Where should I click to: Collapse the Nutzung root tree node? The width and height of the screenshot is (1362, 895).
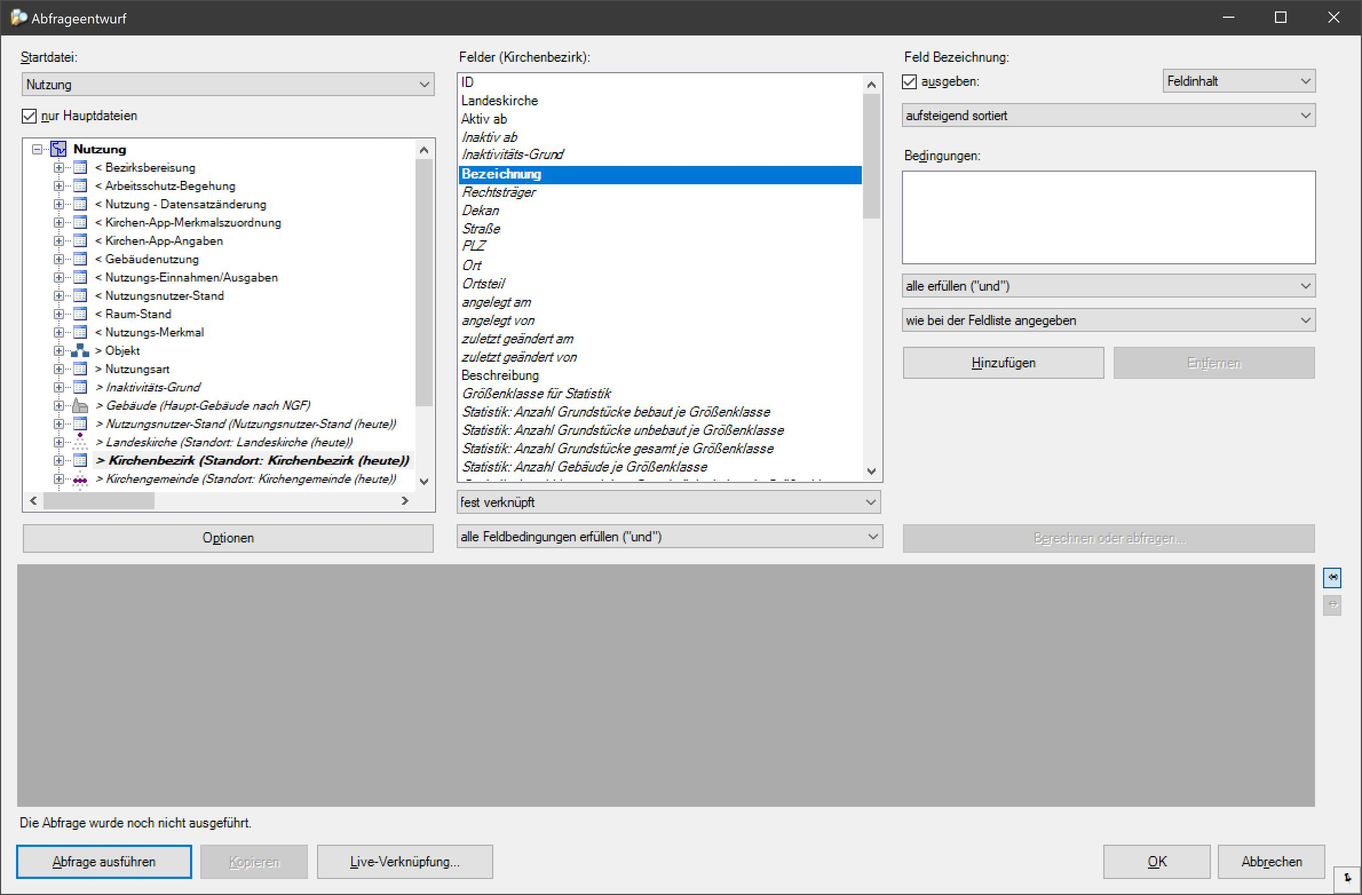pyautogui.click(x=37, y=149)
